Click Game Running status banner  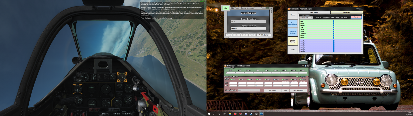[248, 13]
